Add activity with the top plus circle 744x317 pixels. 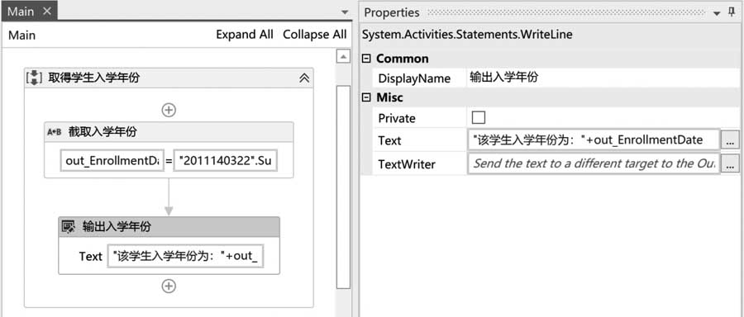point(169,110)
